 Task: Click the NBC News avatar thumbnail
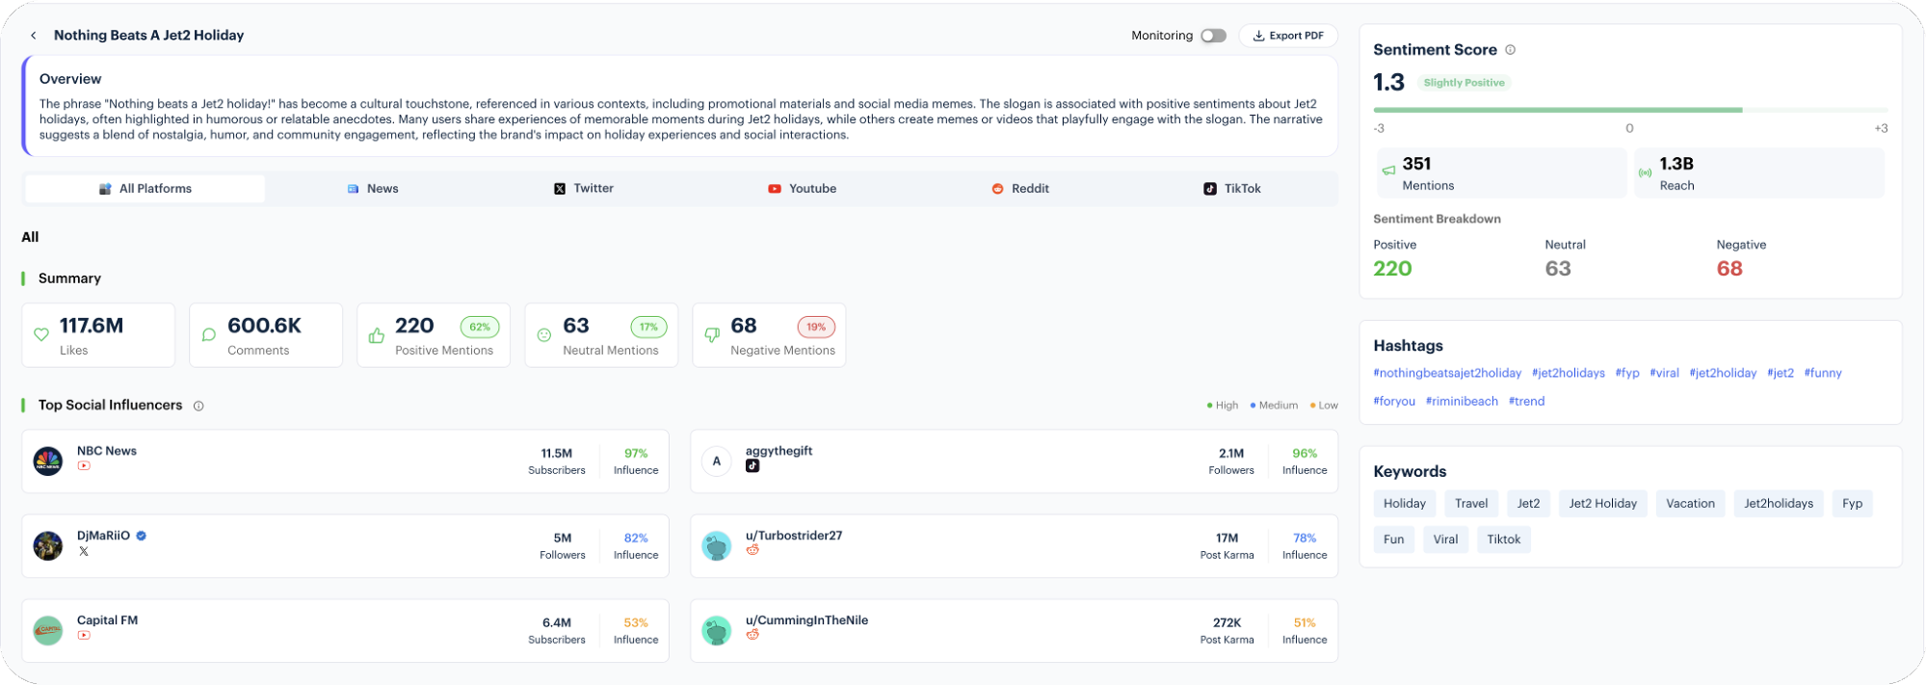coord(48,461)
